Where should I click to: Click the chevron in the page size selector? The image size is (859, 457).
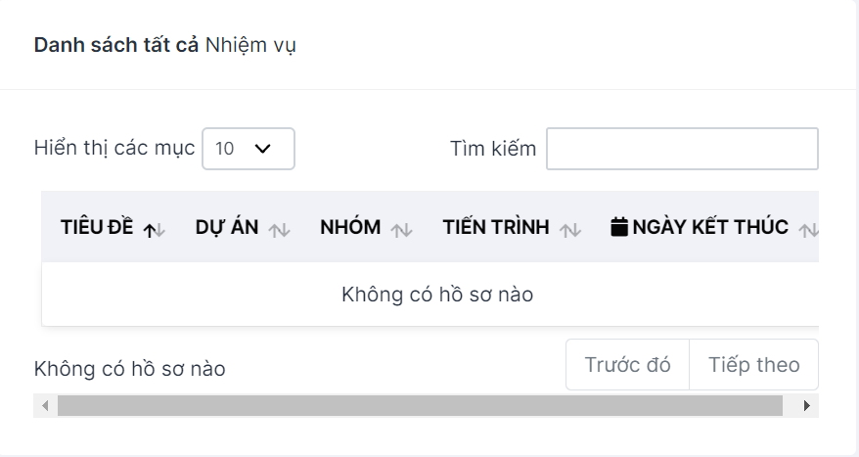click(x=263, y=149)
